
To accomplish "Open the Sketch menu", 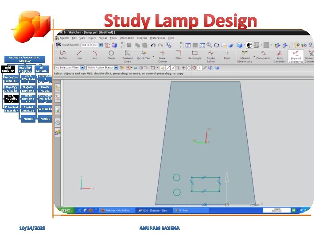I will 64,38.
